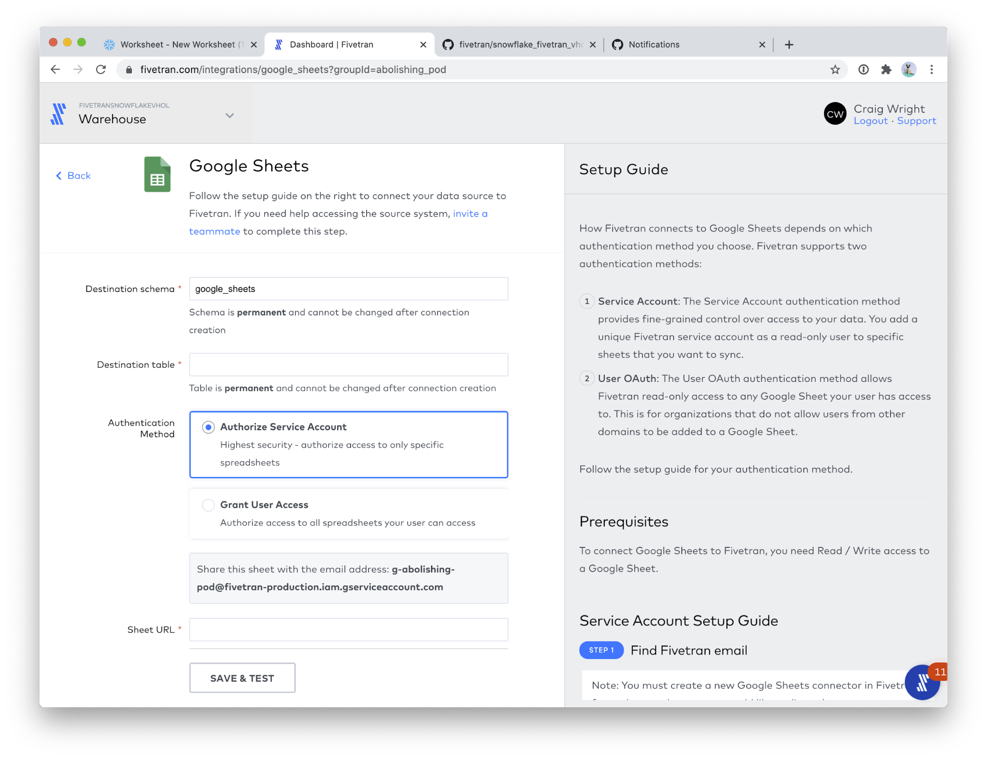
Task: Click CW user avatar icon
Action: pyautogui.click(x=835, y=114)
